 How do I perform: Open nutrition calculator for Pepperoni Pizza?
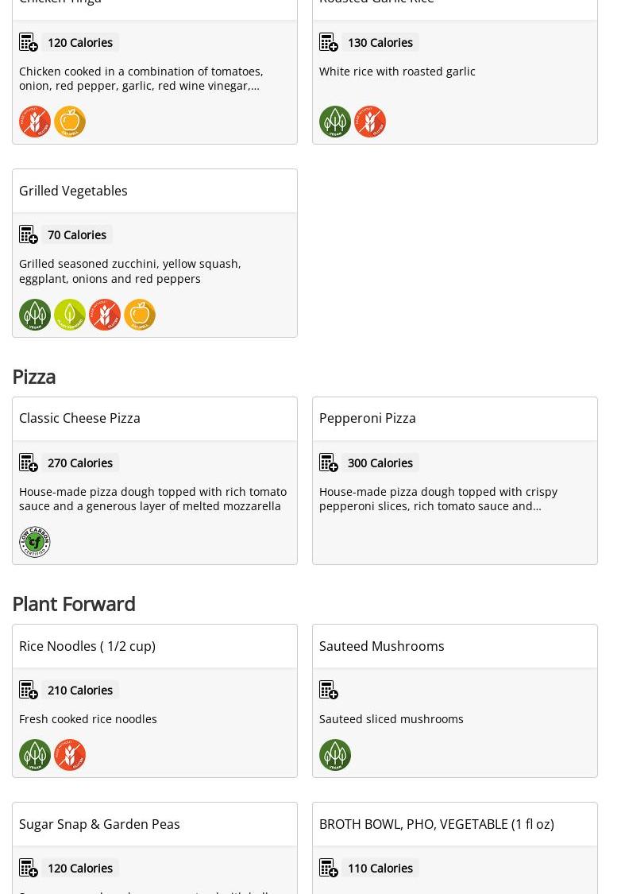pos(329,462)
